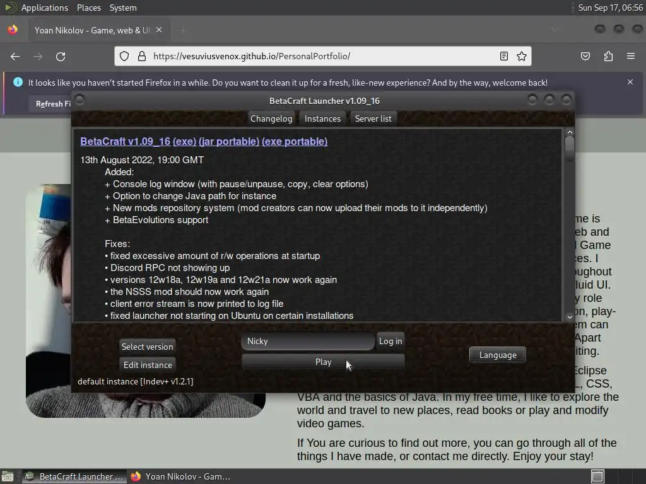646x484 pixels.
Task: Grab the changelog scrollbar thumb
Action: pos(570,148)
